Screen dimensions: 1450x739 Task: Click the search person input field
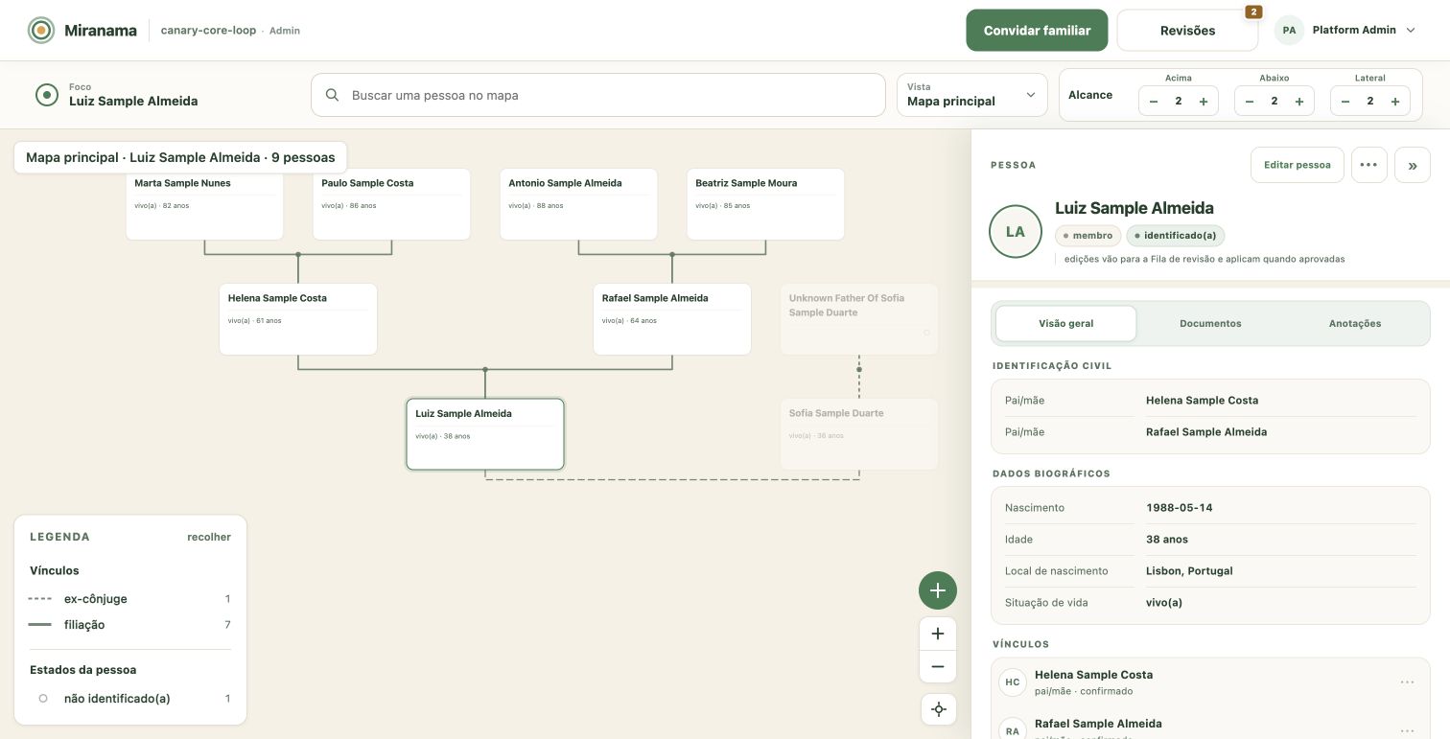(x=598, y=95)
